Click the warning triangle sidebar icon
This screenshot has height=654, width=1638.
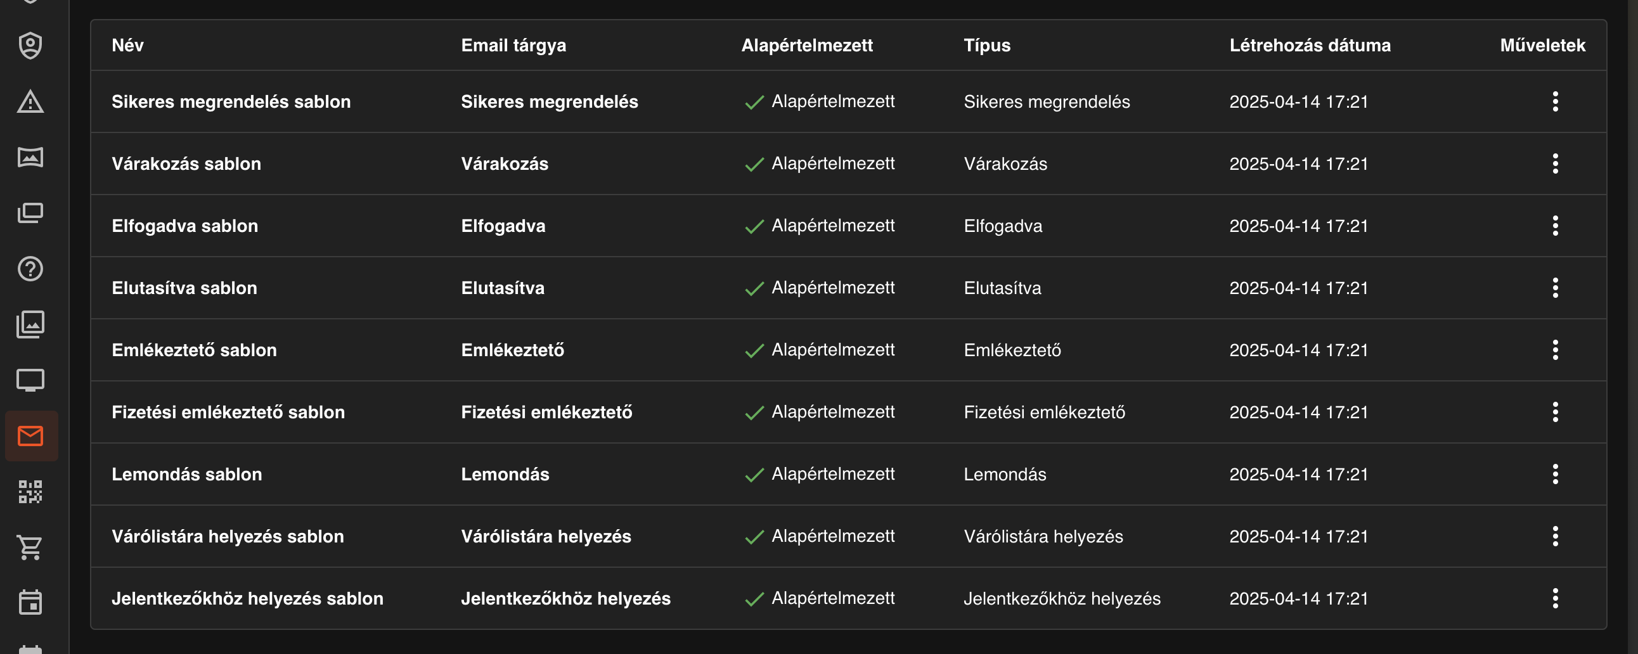pos(30,101)
